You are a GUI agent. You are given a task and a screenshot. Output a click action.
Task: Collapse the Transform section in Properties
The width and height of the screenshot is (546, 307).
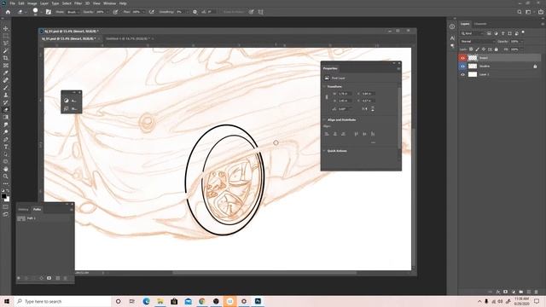click(324, 86)
